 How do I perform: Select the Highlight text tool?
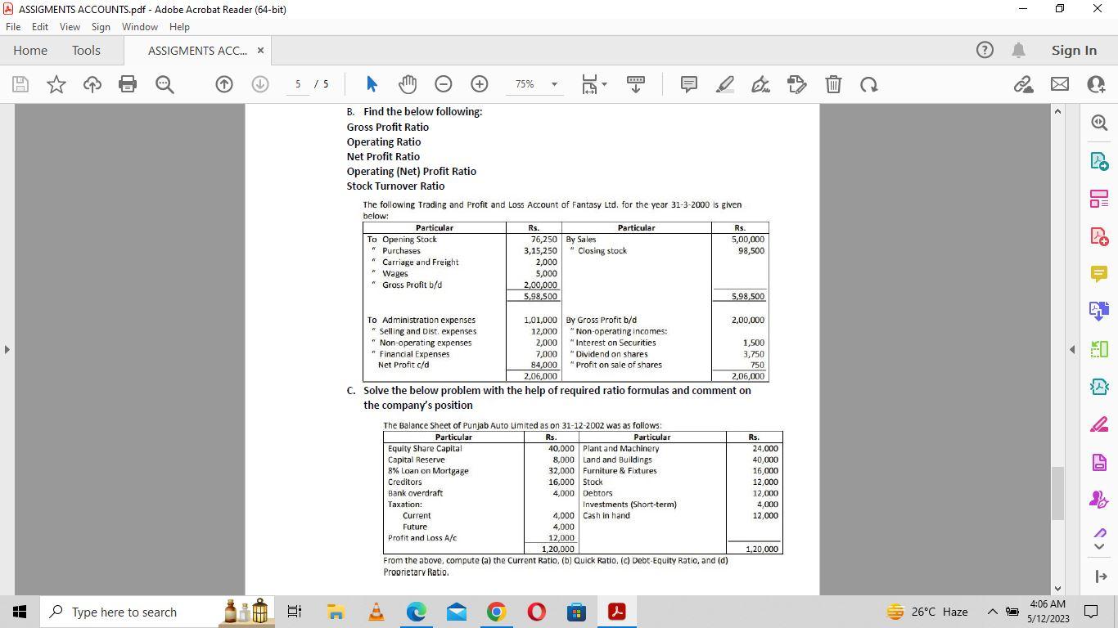coord(724,84)
